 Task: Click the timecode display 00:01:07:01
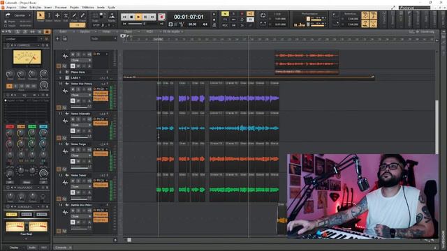coord(189,17)
